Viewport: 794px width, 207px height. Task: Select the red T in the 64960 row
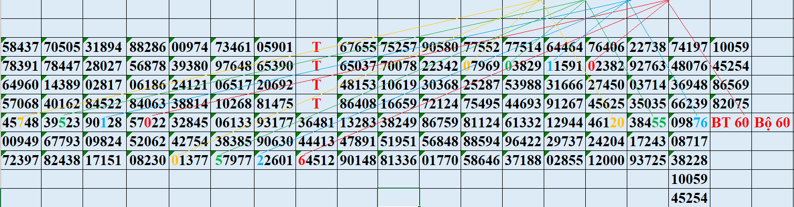[316, 85]
